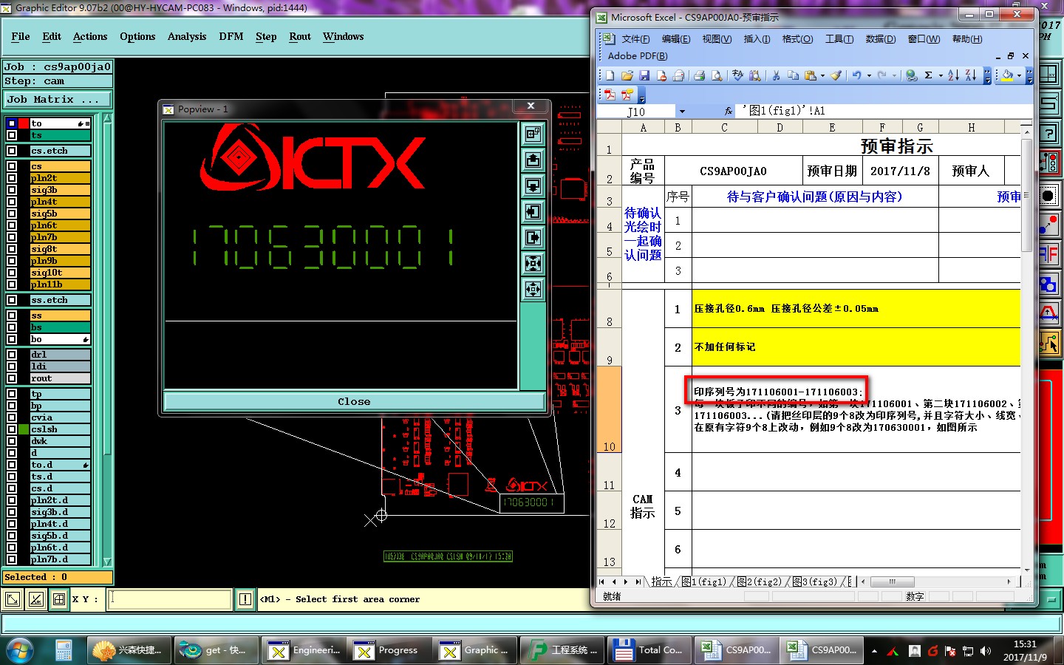Click the Popview pan left arrow icon
This screenshot has height=665, width=1064.
point(533,211)
